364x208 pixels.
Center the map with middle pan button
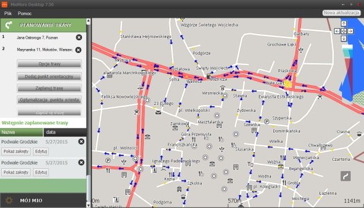[x=344, y=31]
